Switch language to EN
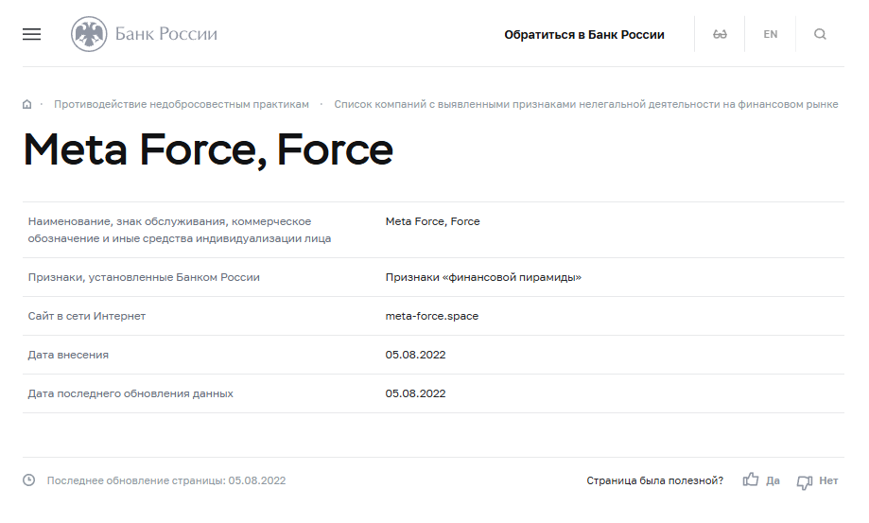The width and height of the screenshot is (869, 523). click(x=771, y=35)
